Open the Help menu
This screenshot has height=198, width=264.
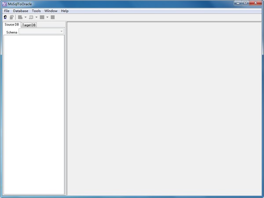pos(65,11)
